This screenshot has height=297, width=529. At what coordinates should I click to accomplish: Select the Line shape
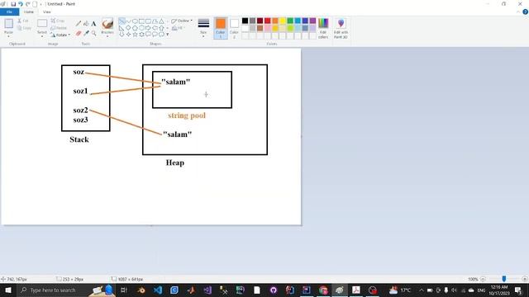[122, 21]
